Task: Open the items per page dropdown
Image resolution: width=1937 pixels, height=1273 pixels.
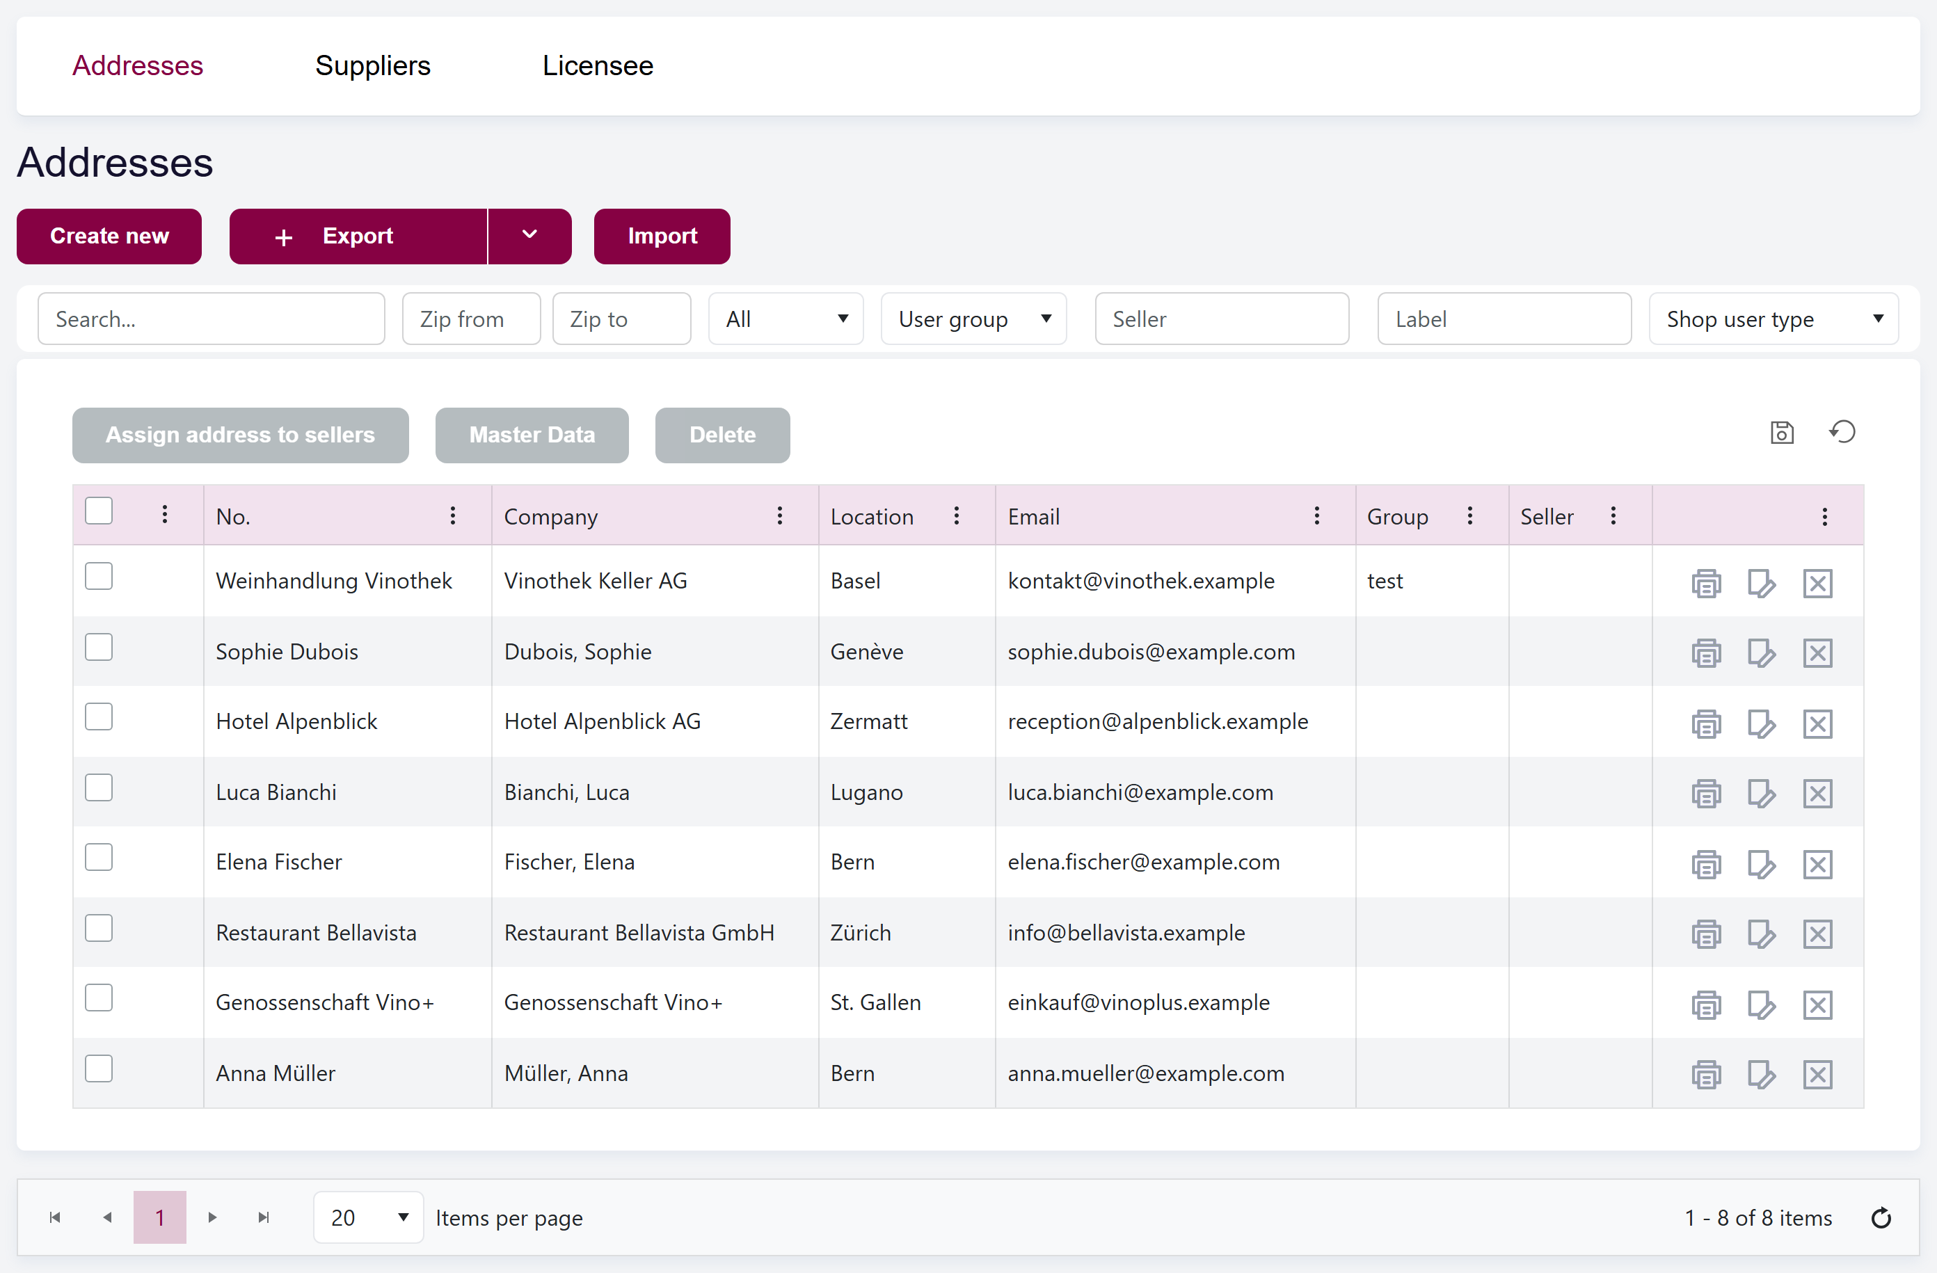Action: (x=368, y=1217)
